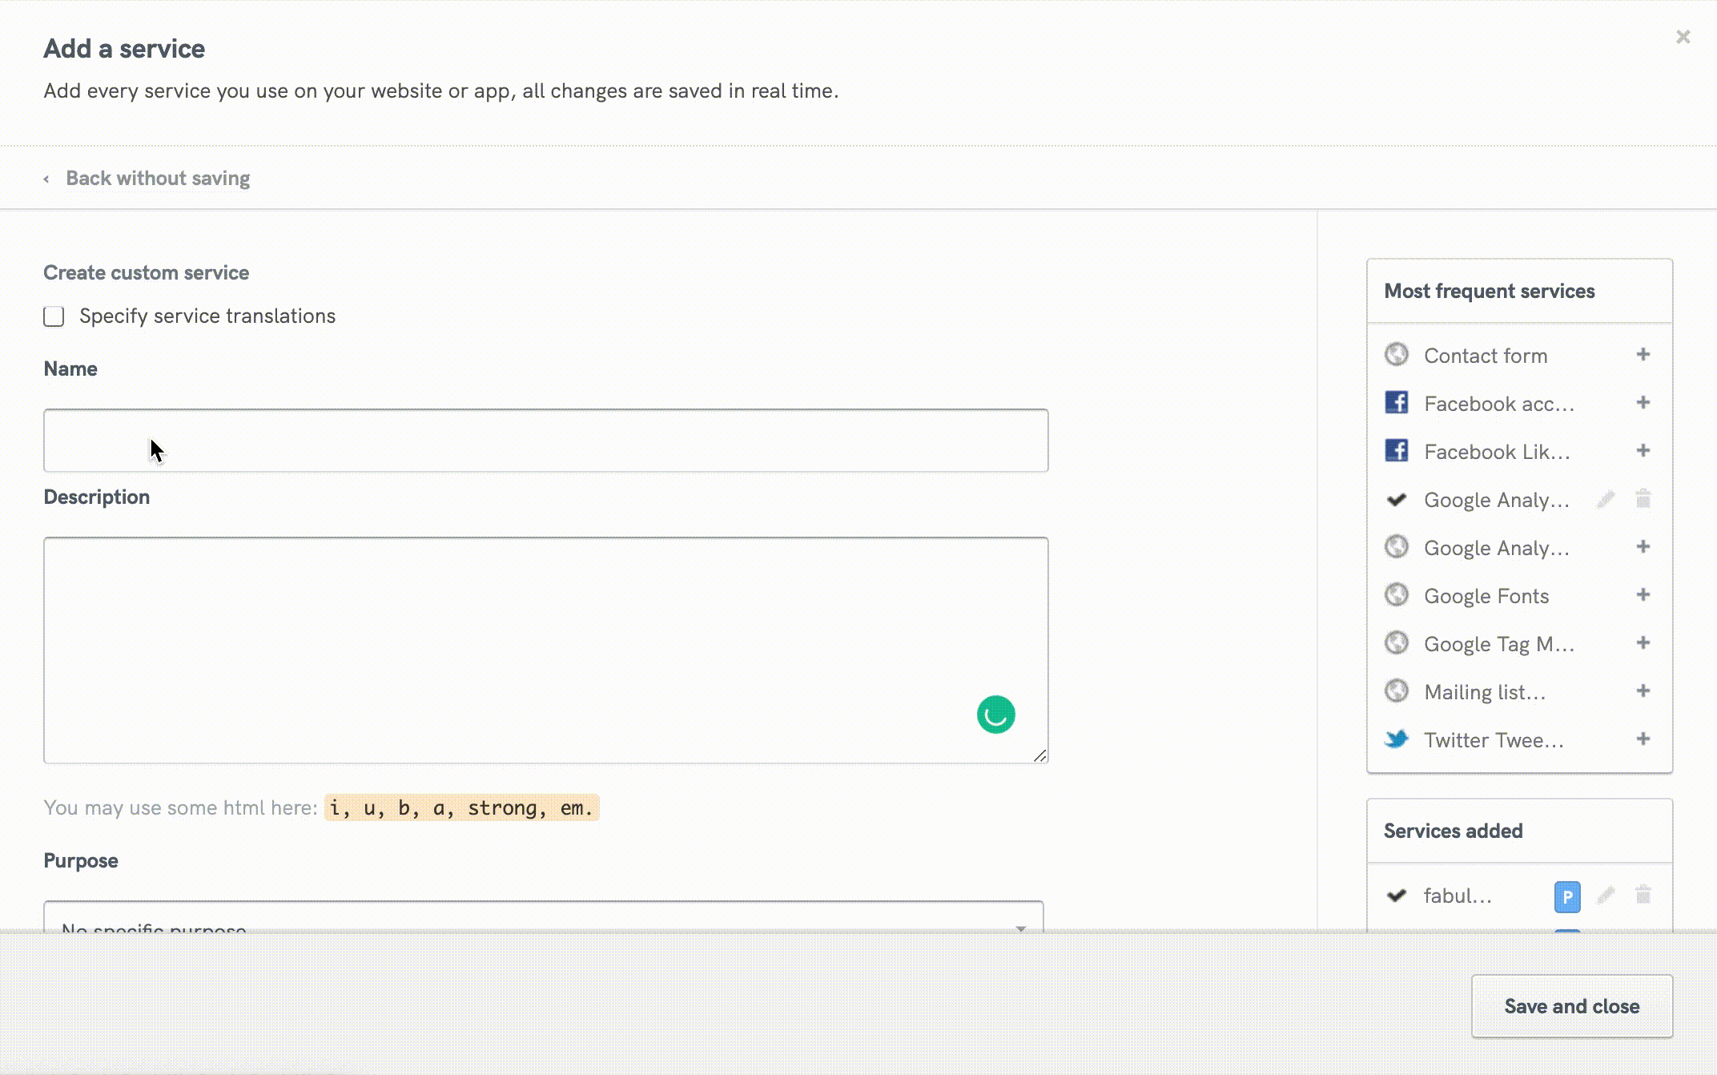The height and width of the screenshot is (1075, 1717).
Task: Click the plus to add Google Tag Manager
Action: pyautogui.click(x=1643, y=642)
